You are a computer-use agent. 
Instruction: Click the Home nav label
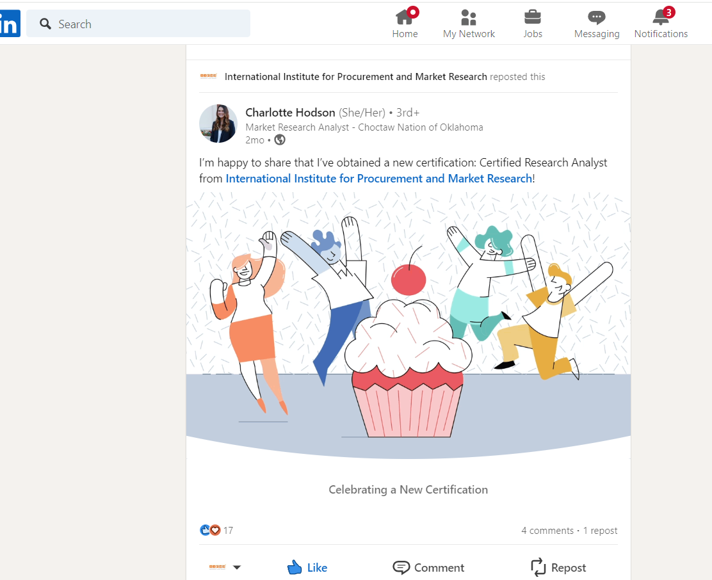(405, 34)
